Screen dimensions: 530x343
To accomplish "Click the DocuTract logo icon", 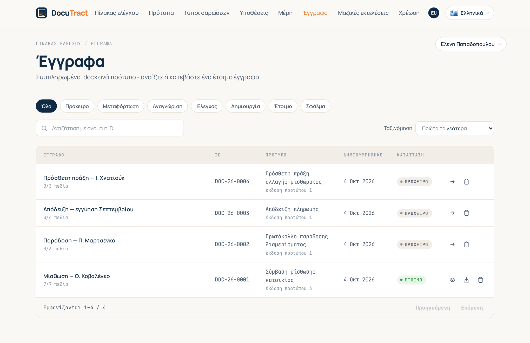I will (42, 13).
